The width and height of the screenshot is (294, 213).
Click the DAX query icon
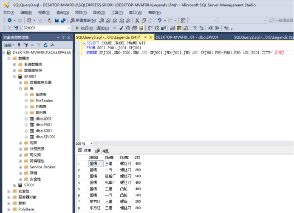(x=128, y=20)
